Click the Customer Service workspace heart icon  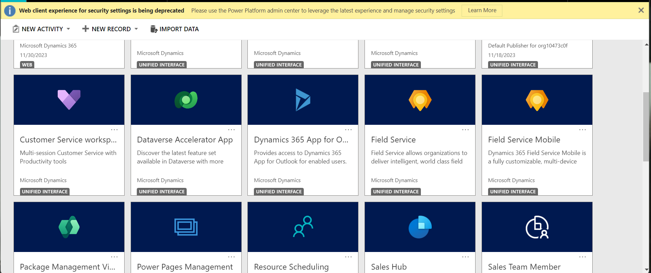click(69, 100)
